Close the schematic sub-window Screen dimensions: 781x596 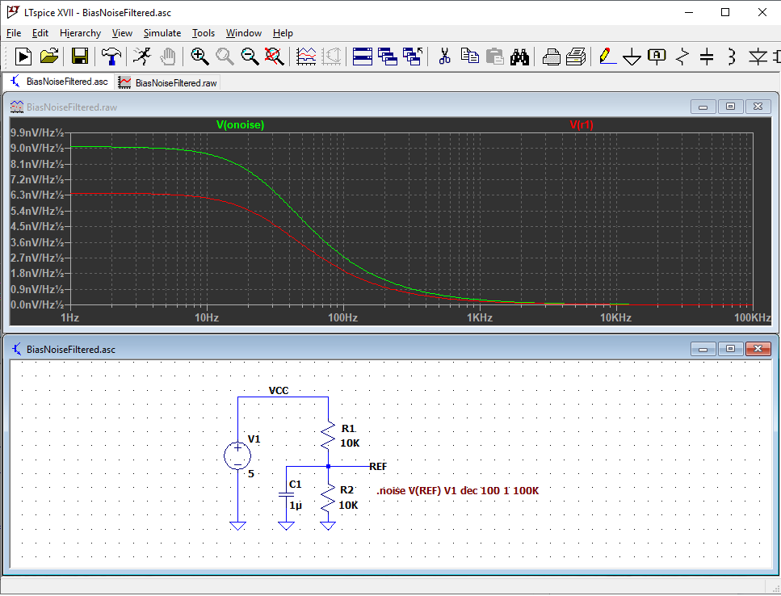758,349
